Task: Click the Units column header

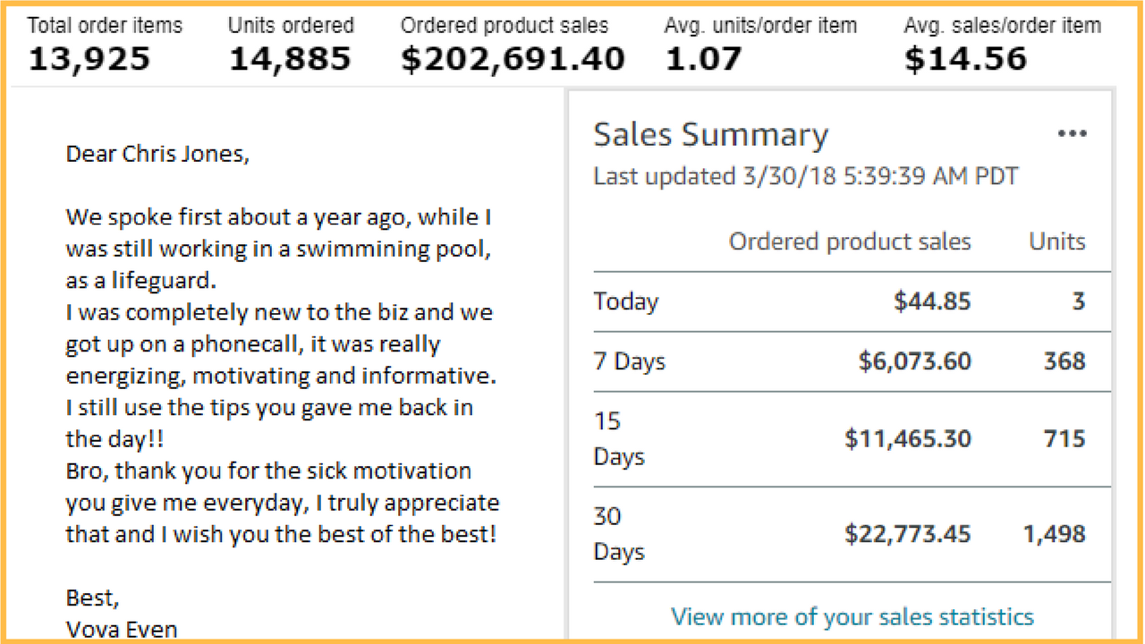Action: point(1057,241)
